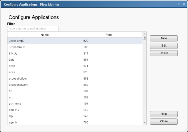Sort by the Name column header
The width and height of the screenshot is (188, 132).
click(45, 35)
